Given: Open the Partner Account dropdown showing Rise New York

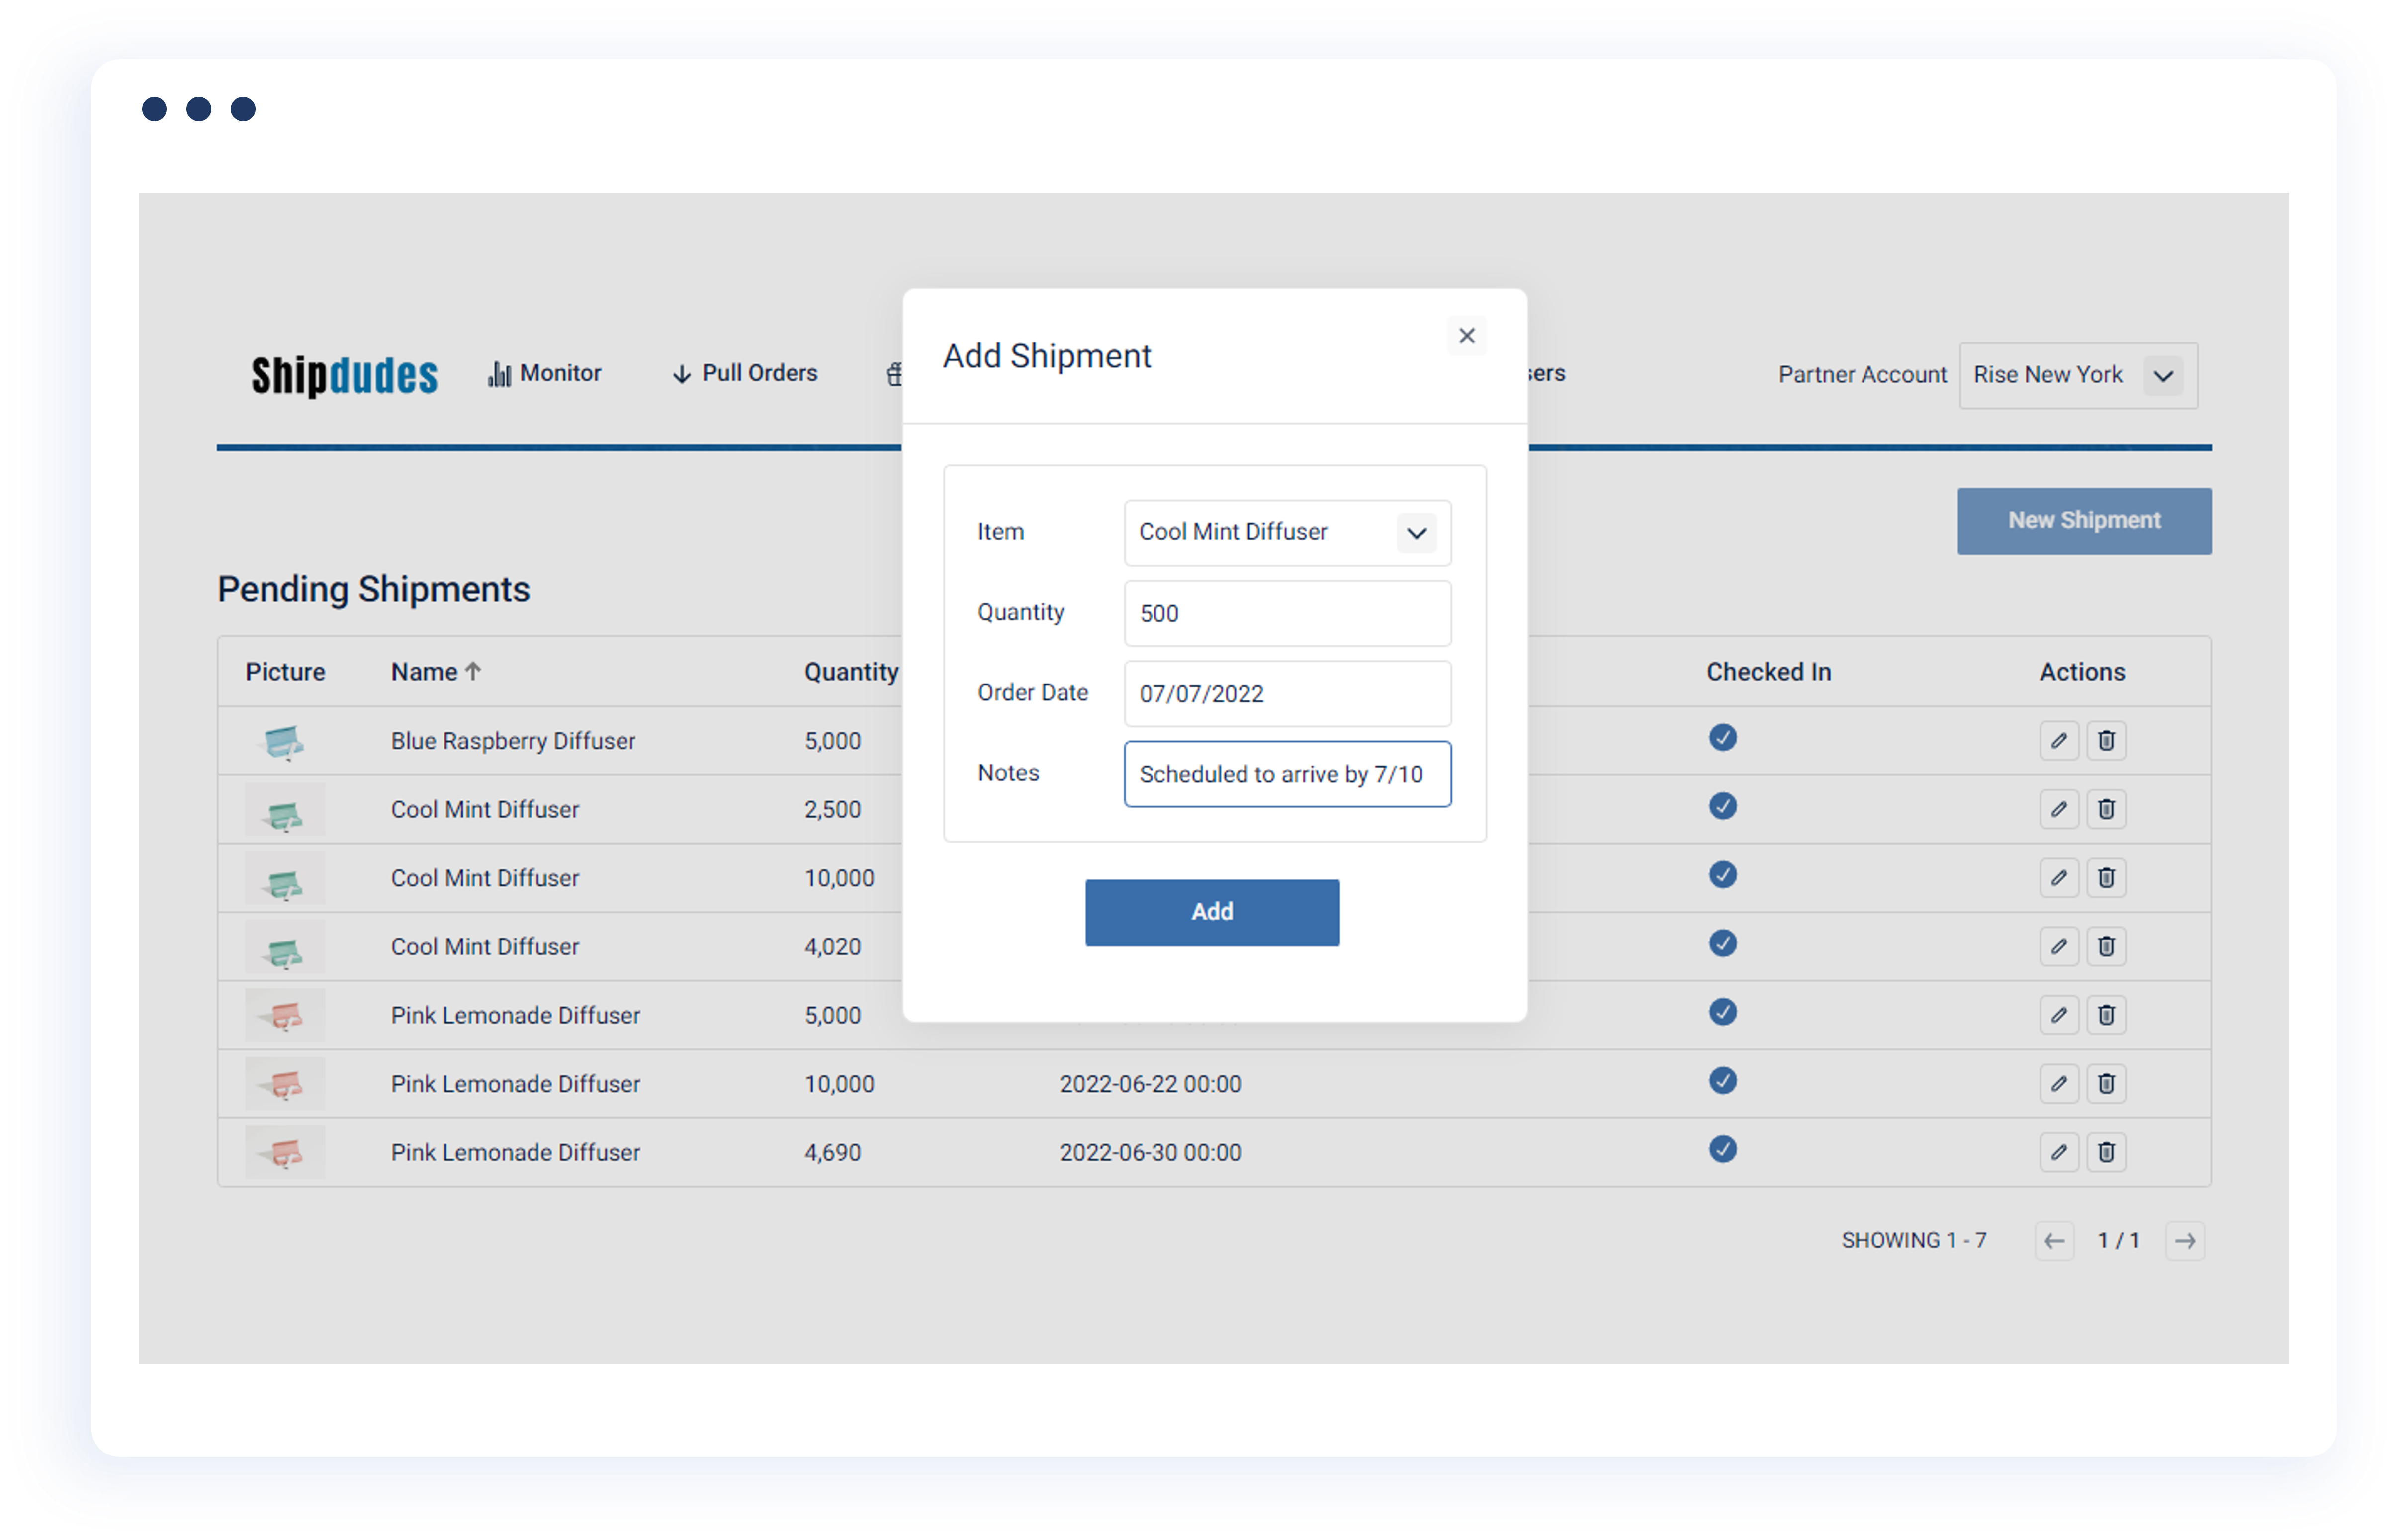Looking at the screenshot, I should (2078, 375).
